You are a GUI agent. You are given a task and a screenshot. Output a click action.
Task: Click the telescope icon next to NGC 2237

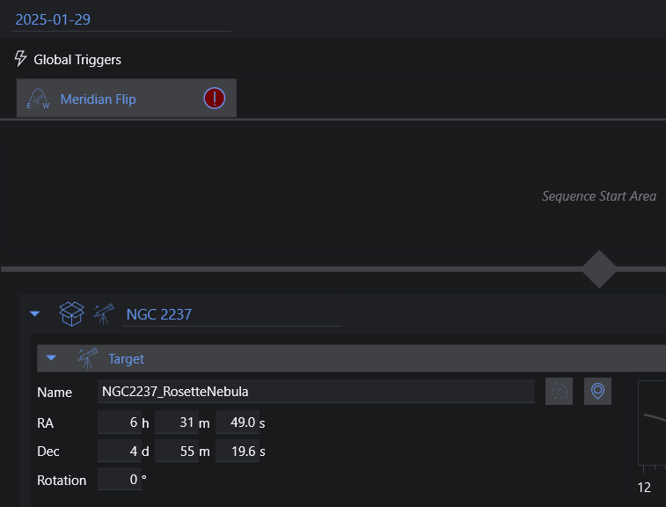pos(104,314)
